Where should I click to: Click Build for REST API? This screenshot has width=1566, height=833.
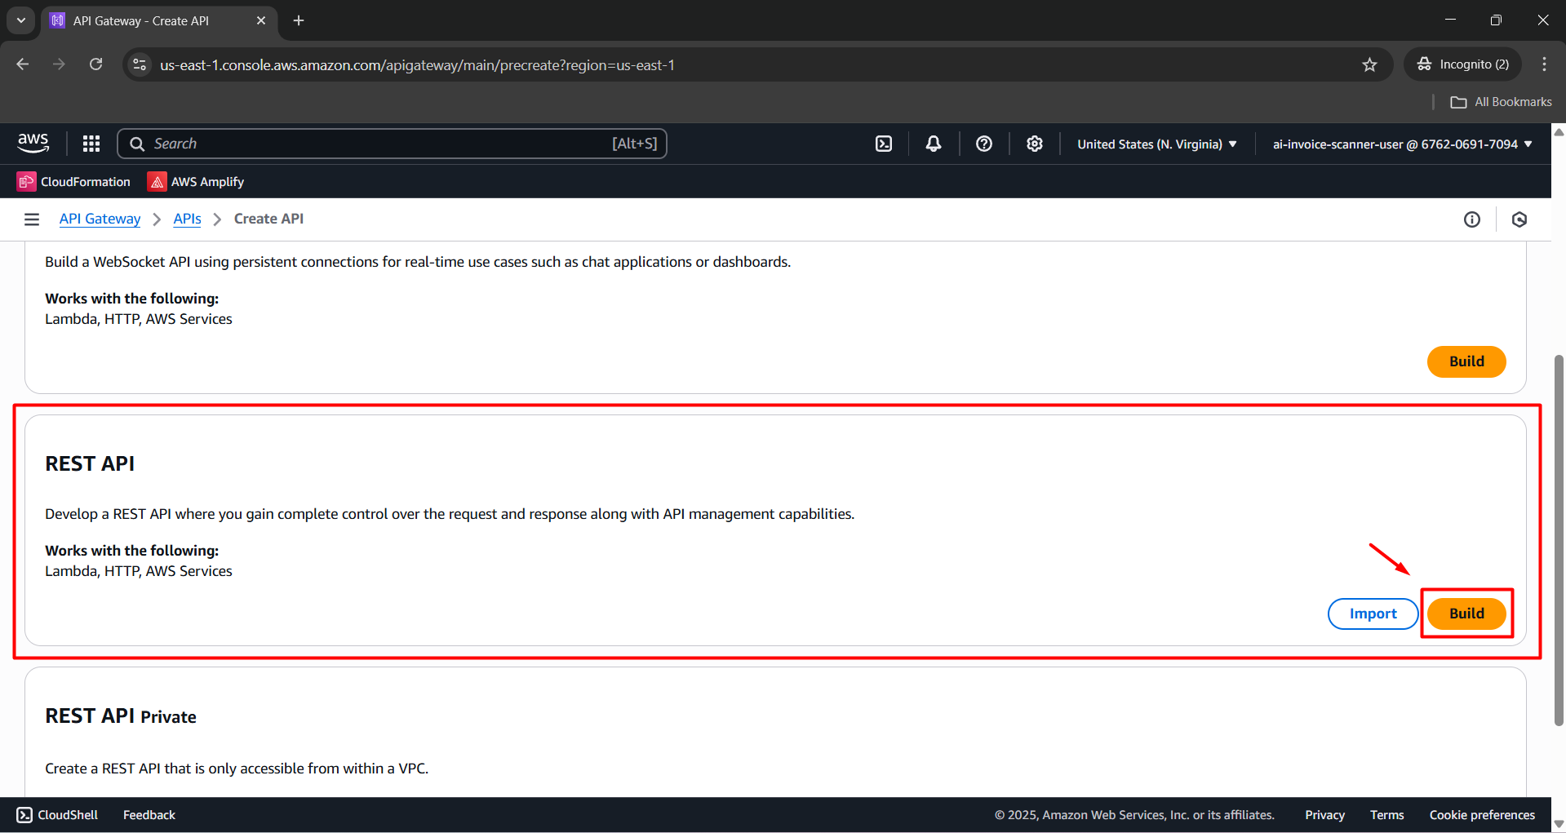click(x=1466, y=614)
